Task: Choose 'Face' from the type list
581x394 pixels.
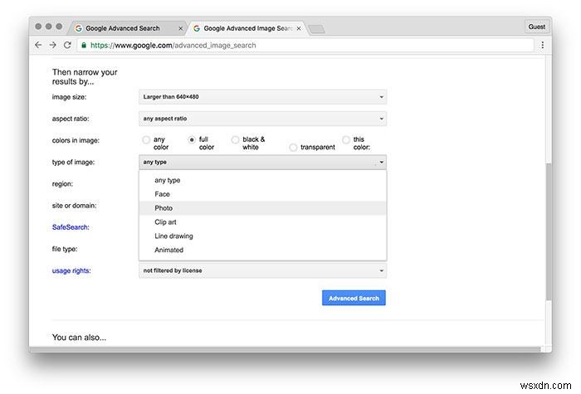Action: tap(263, 194)
